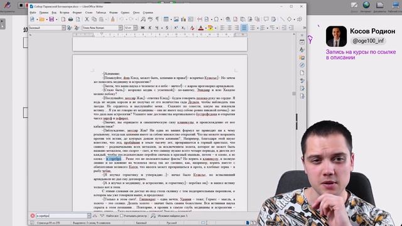Insert a page break icon
This screenshot has height=226, width=402.
(x=200, y=19)
